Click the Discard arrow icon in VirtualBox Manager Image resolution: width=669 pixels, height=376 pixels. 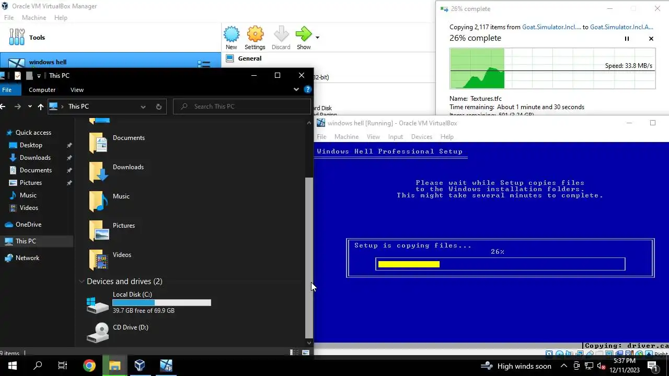pyautogui.click(x=281, y=34)
